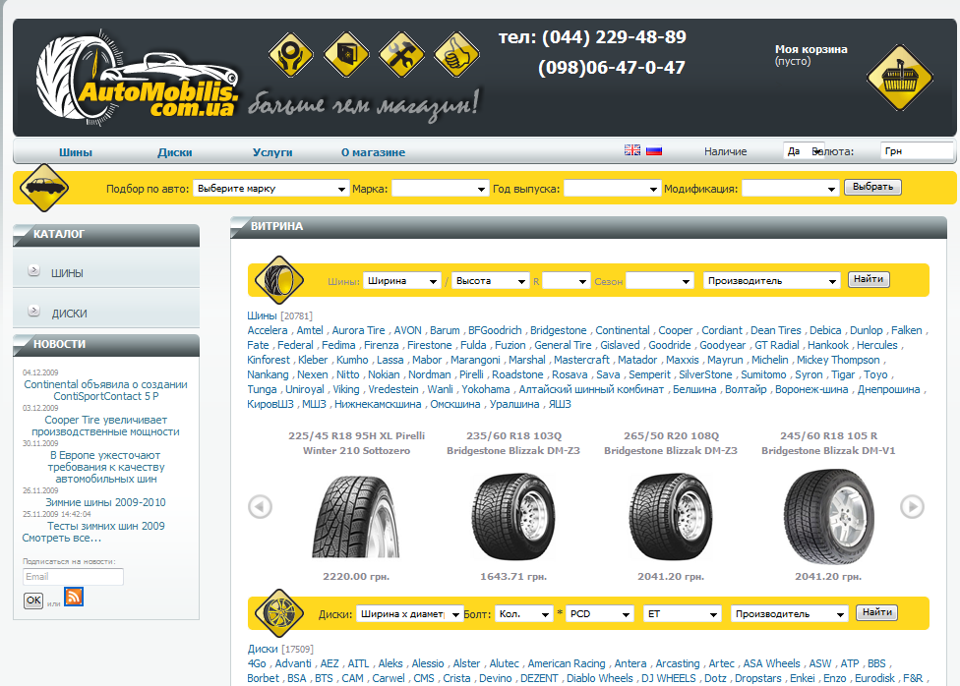Open news about ContiSportContact 5 P
Viewport: 960px width, 686px height.
pos(105,390)
